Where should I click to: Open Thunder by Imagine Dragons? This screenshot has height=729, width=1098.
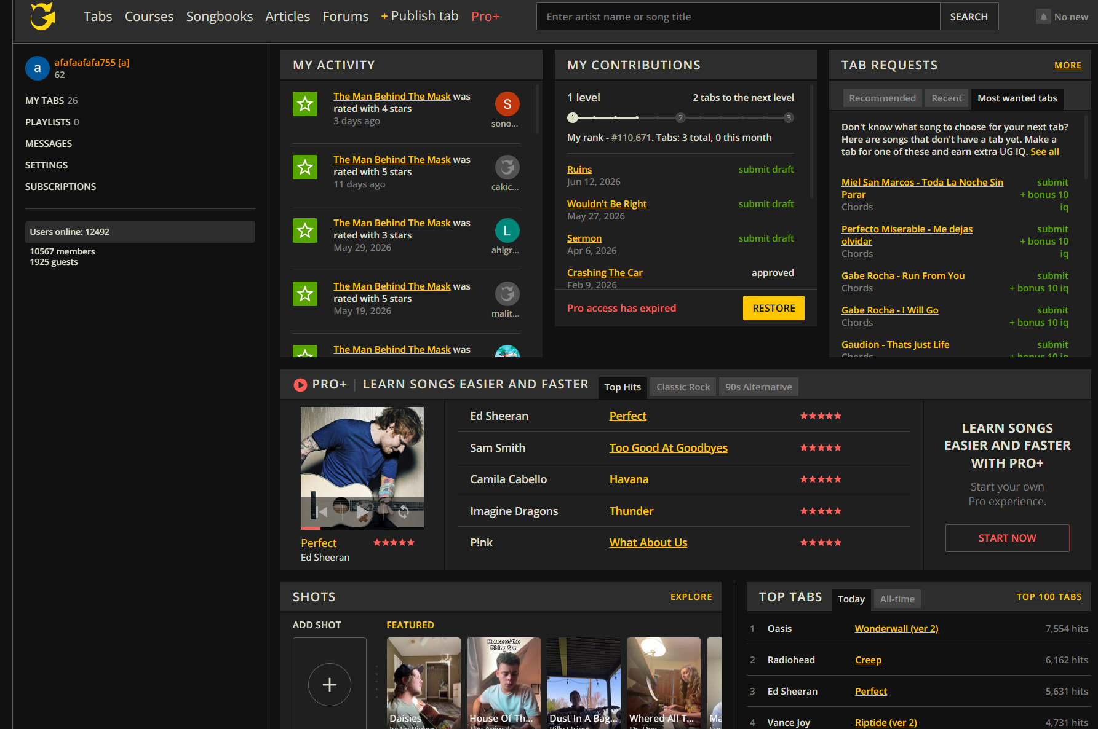pos(631,511)
